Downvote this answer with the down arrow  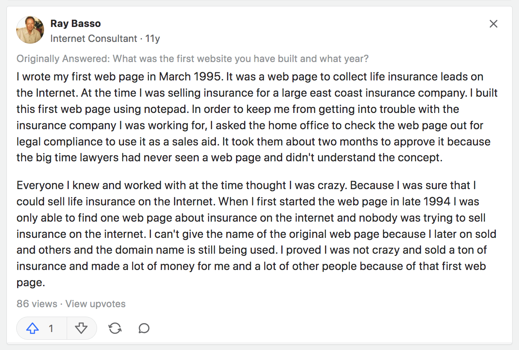[81, 328]
